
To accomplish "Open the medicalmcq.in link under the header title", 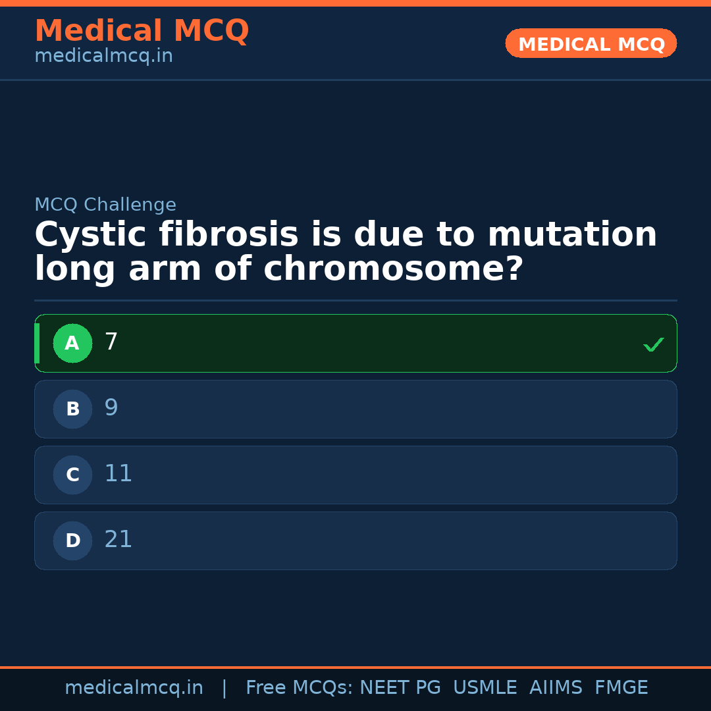I will click(103, 57).
